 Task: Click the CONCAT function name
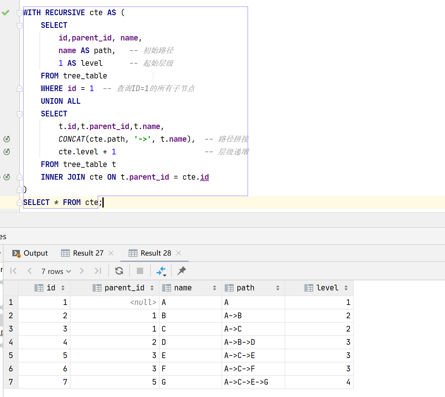point(72,139)
